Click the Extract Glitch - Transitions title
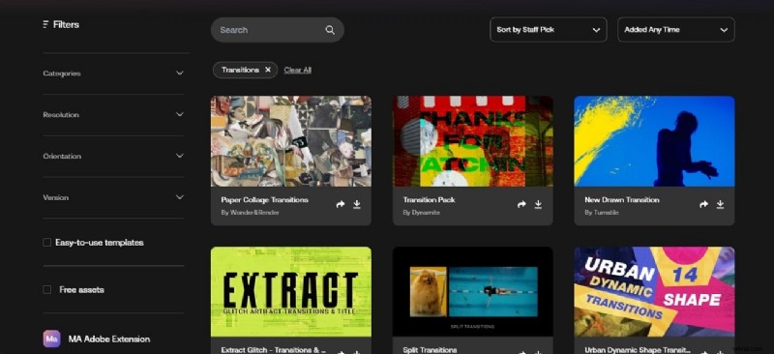 pyautogui.click(x=274, y=349)
